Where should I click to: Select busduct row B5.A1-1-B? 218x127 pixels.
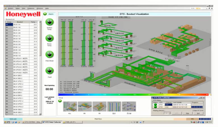[x=21, y=27]
